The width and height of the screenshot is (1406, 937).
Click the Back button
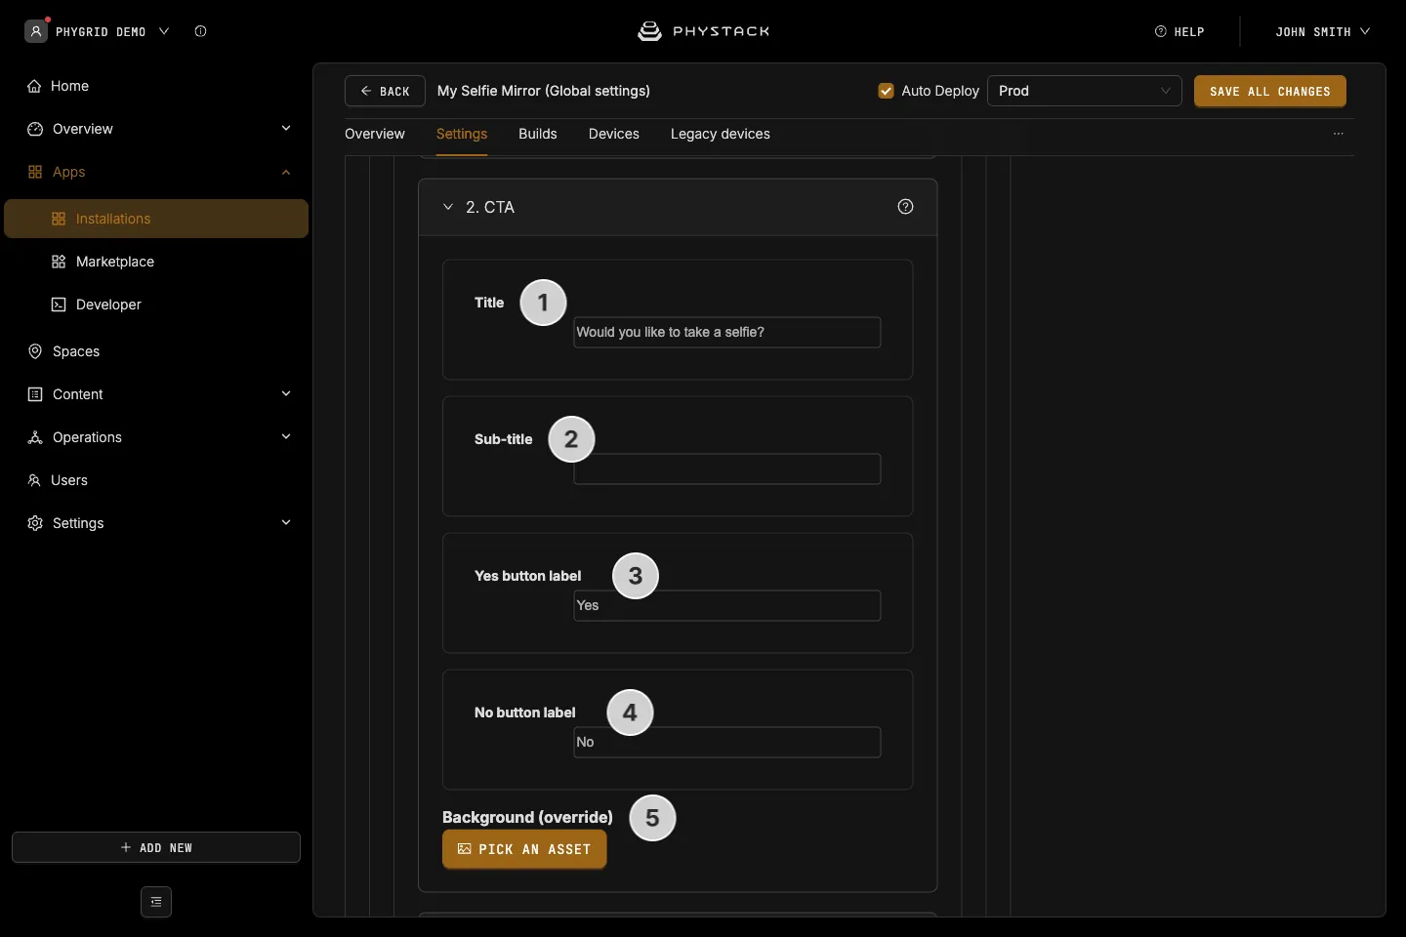385,91
